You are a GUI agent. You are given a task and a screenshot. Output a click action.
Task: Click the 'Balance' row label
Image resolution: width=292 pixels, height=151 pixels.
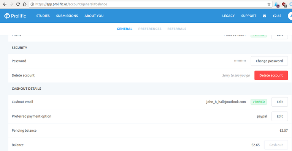click(18, 145)
